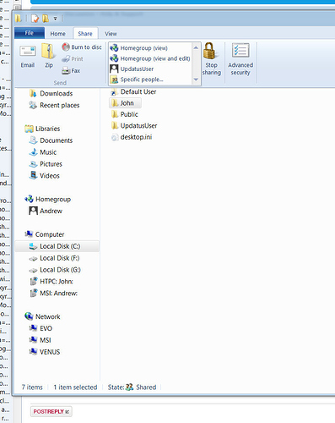This screenshot has height=423, width=335.
Task: Expand the share-with list down arrow
Action: 196,80
